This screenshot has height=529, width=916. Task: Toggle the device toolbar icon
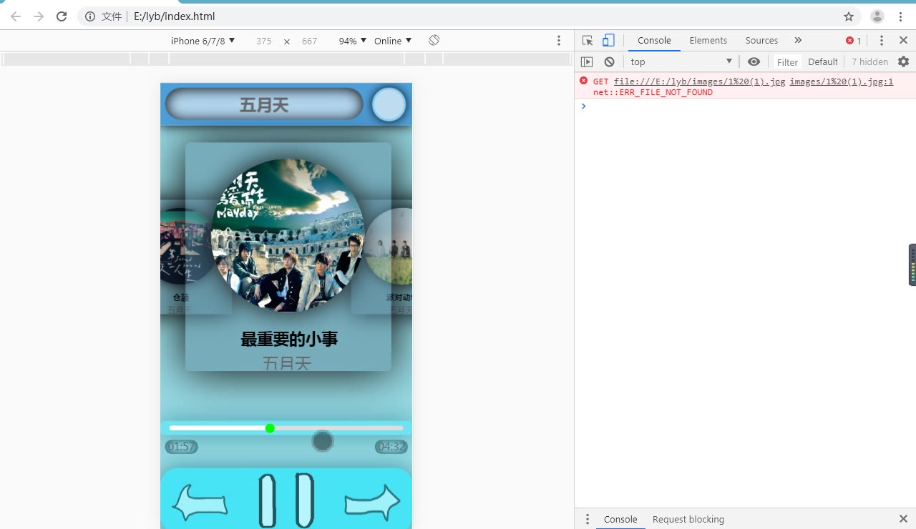click(608, 41)
